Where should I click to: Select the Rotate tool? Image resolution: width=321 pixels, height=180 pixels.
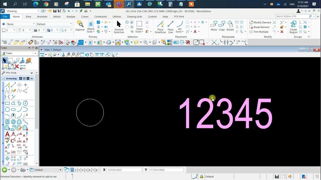pos(230,26)
